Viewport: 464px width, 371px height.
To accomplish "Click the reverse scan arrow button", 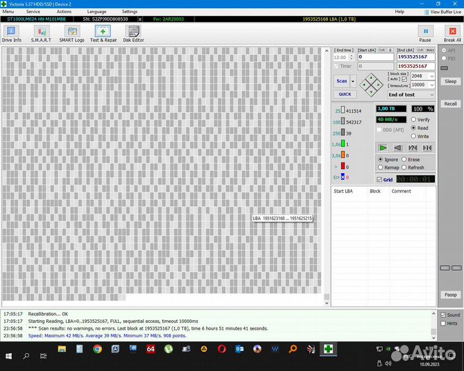I will pyautogui.click(x=398, y=148).
